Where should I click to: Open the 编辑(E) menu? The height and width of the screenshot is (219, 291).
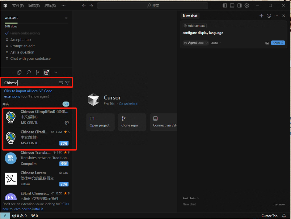[x=34, y=6]
